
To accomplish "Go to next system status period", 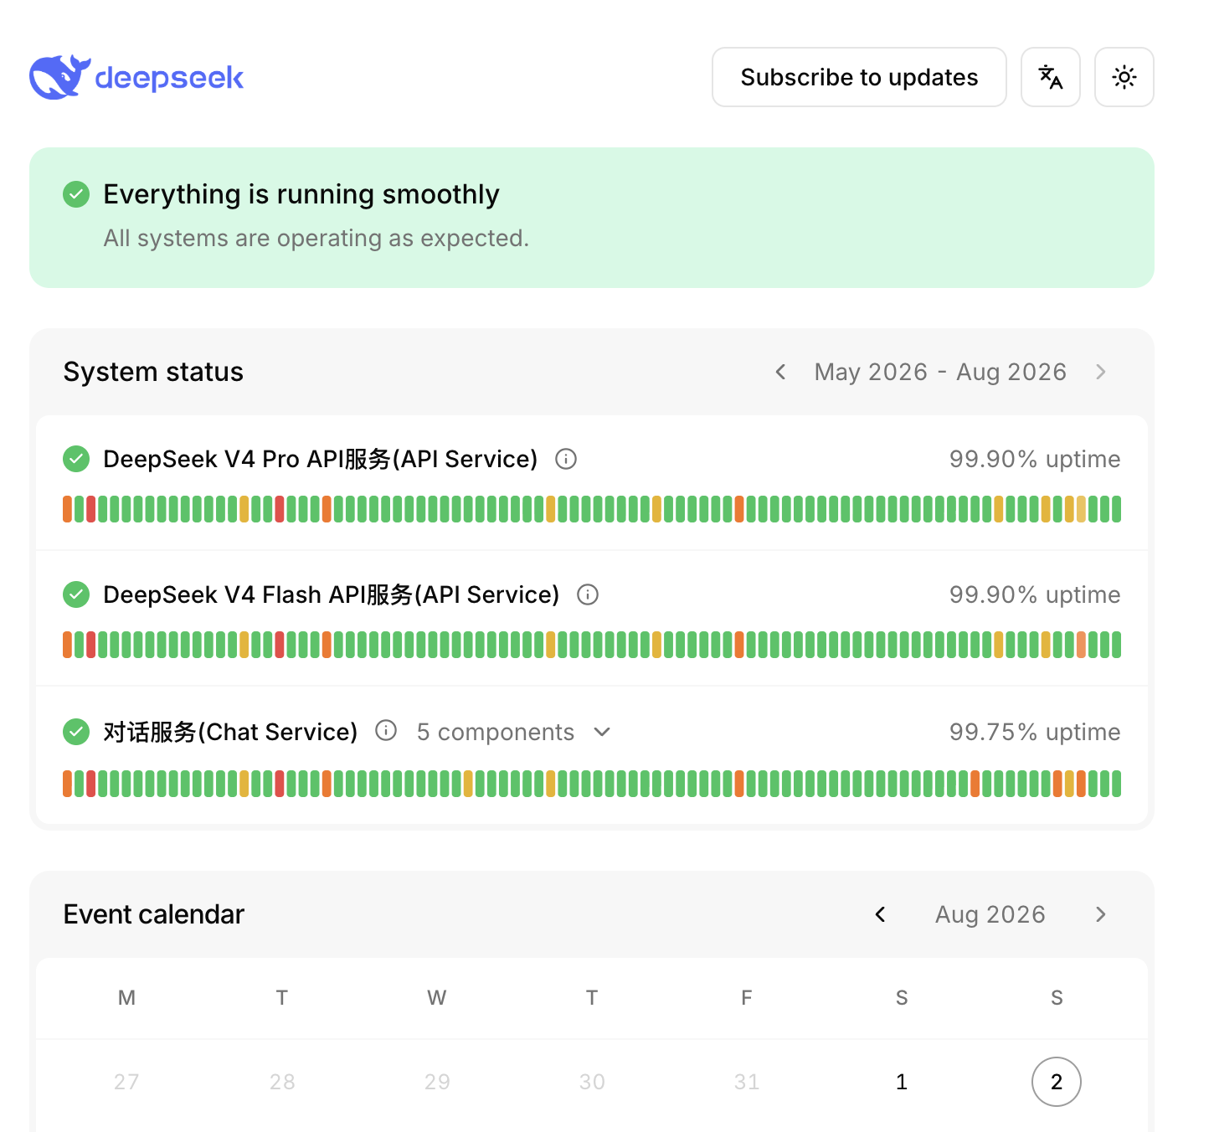I will click(x=1101, y=372).
